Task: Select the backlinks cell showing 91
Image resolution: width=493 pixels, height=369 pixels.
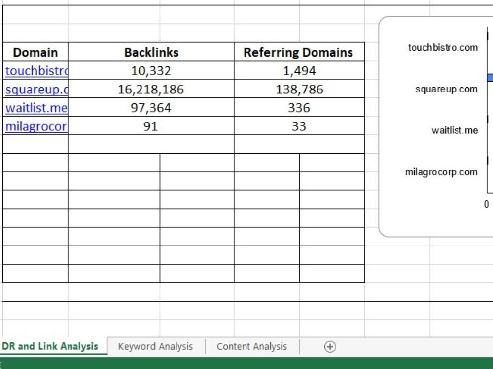Action: click(151, 126)
